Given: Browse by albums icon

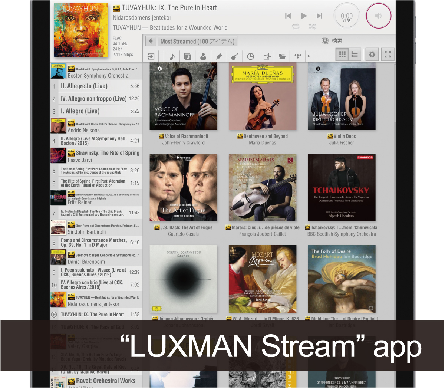Looking at the screenshot, I should coord(188,56).
